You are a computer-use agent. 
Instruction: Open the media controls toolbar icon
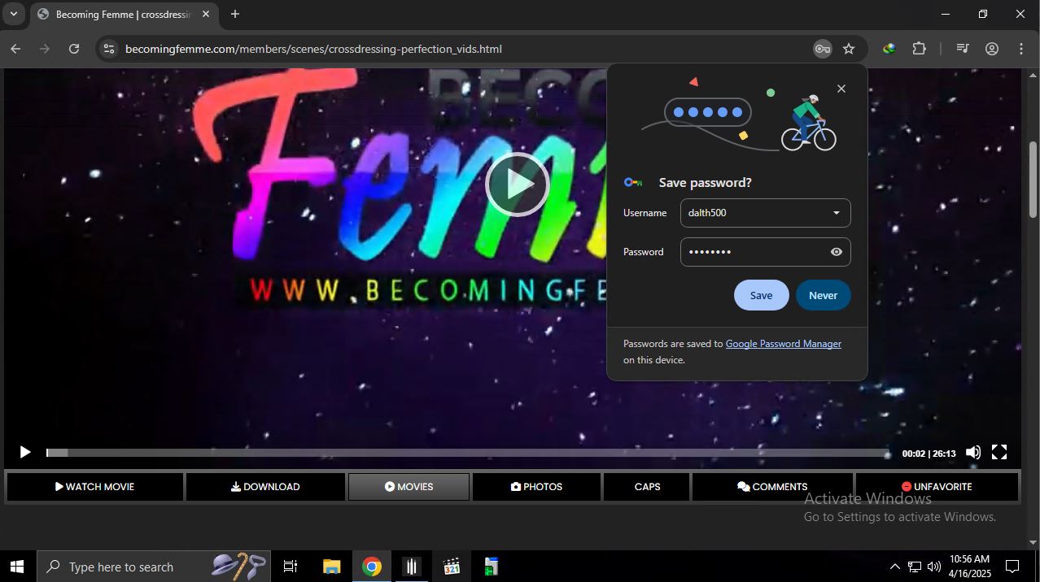pyautogui.click(x=963, y=49)
